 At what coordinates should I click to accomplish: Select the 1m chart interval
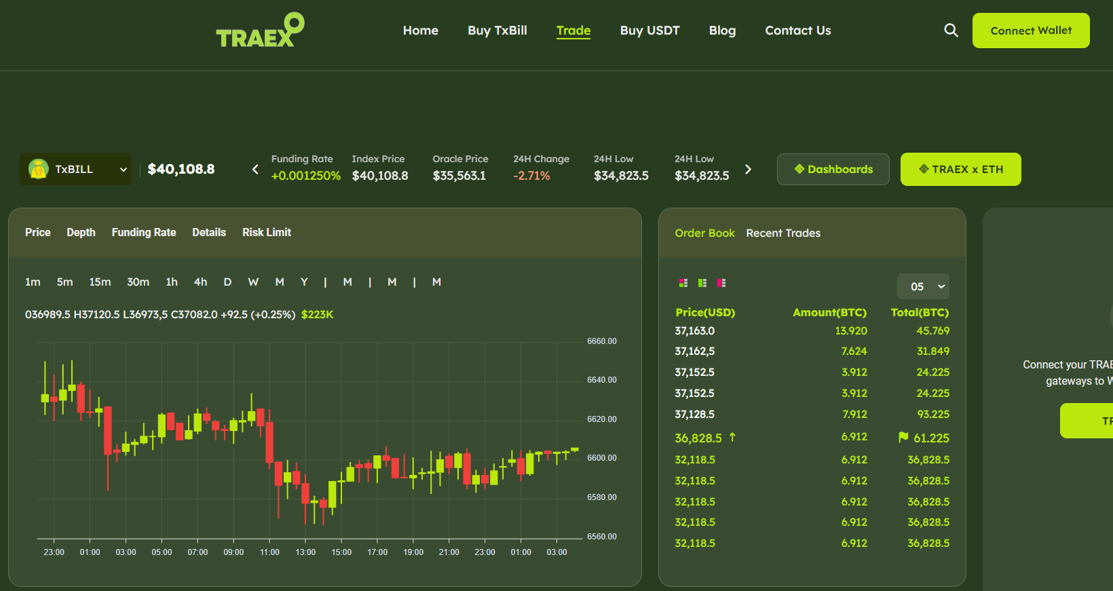coord(33,282)
